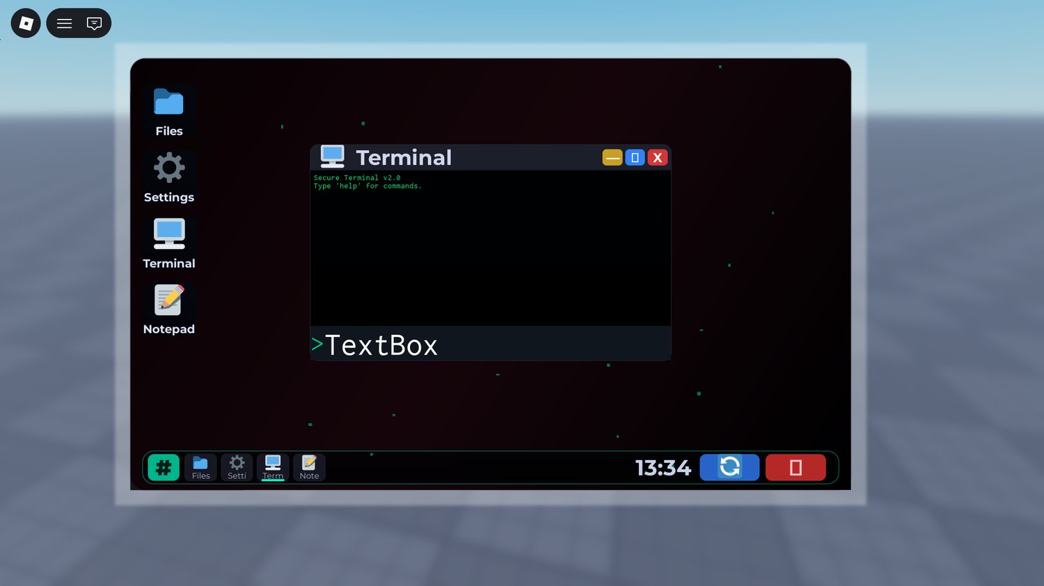Open the Roblox hamburger menu
1044x586 pixels.
(x=64, y=24)
